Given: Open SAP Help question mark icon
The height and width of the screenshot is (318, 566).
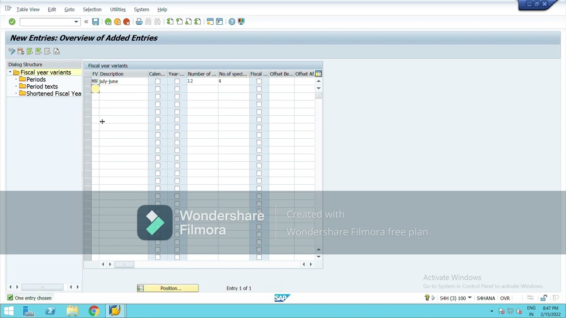Looking at the screenshot, I should click(232, 22).
